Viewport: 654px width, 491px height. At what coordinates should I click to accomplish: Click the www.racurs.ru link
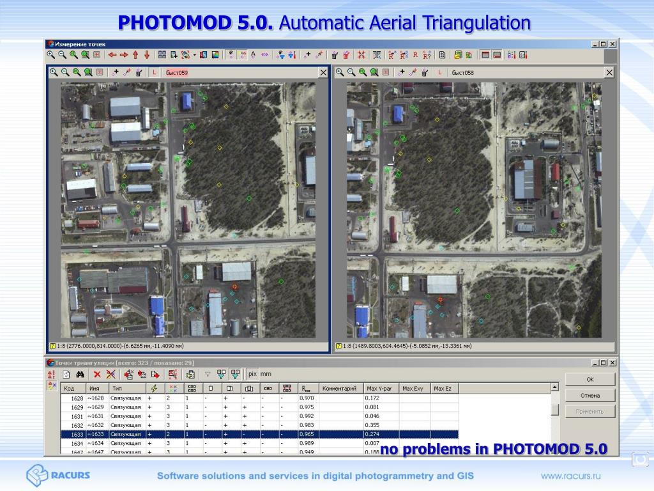pyautogui.click(x=570, y=476)
